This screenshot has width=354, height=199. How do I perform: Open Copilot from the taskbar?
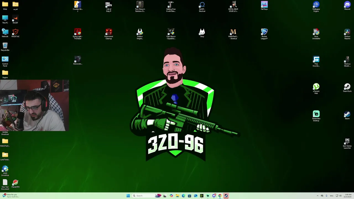click(171, 196)
